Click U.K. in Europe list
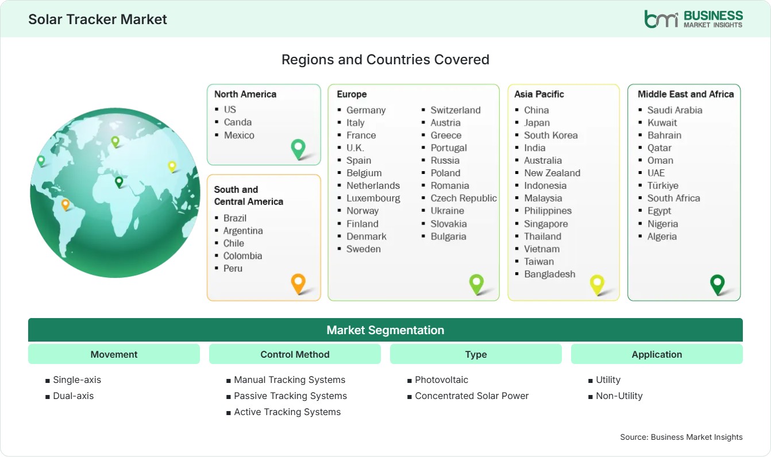The image size is (771, 457). tap(355, 148)
